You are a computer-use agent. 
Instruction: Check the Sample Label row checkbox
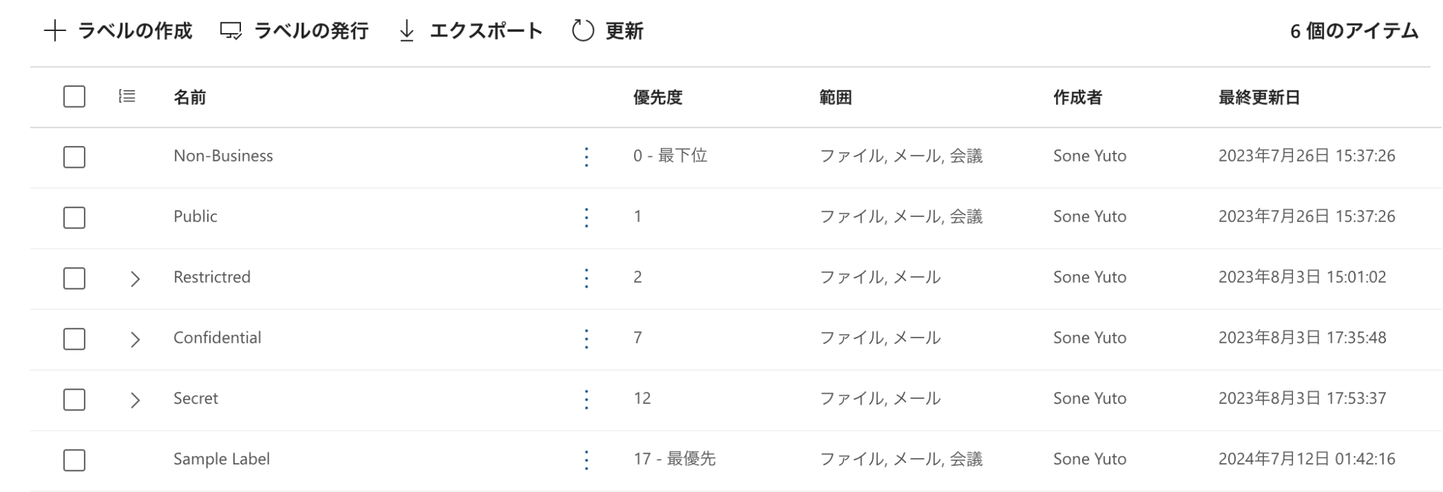point(74,460)
